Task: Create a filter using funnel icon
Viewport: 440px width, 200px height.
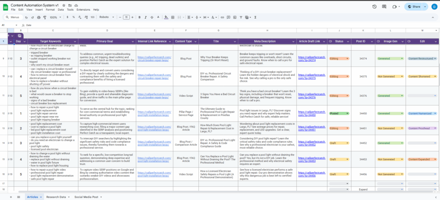Action: tap(241, 17)
